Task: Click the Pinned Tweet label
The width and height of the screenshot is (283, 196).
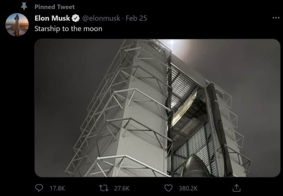Action: click(x=54, y=7)
